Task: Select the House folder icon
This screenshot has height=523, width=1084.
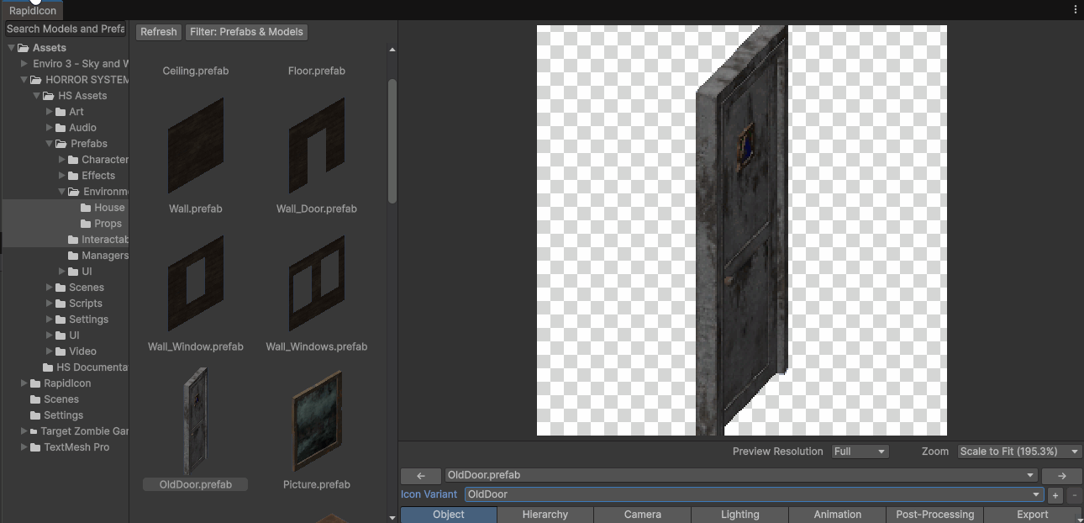Action: tap(87, 208)
